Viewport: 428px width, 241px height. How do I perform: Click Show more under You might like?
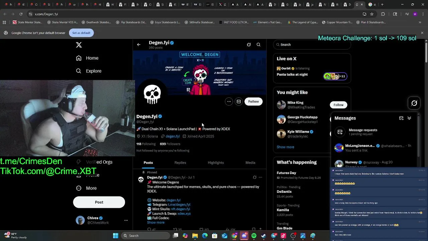[285, 147]
